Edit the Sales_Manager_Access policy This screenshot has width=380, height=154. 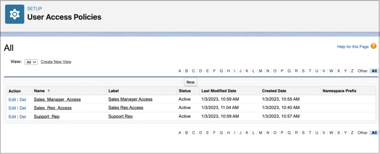12,99
